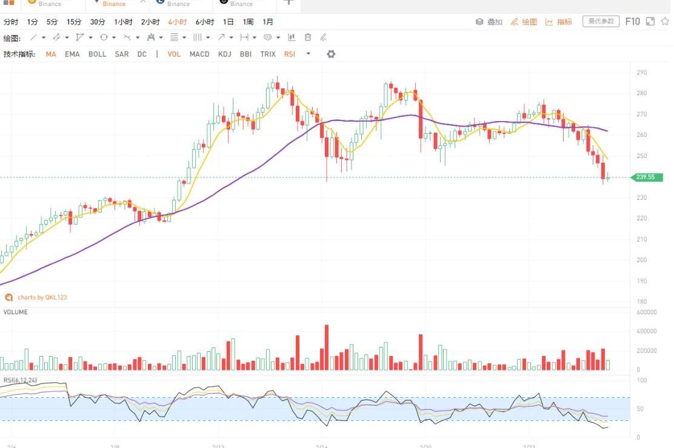674x448 pixels.
Task: Open the F10 information page
Action: [x=632, y=22]
